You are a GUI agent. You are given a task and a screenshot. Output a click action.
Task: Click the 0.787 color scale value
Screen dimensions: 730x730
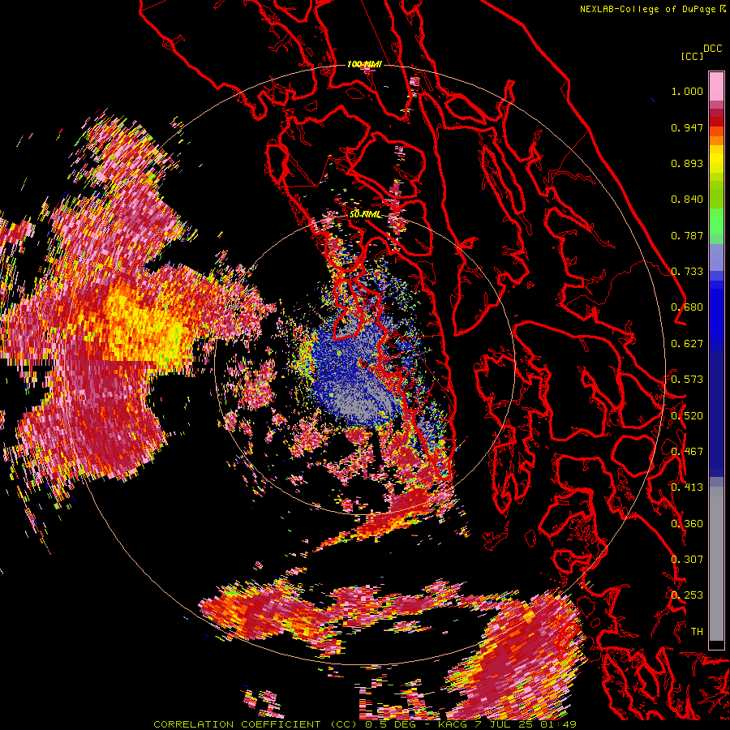(687, 235)
